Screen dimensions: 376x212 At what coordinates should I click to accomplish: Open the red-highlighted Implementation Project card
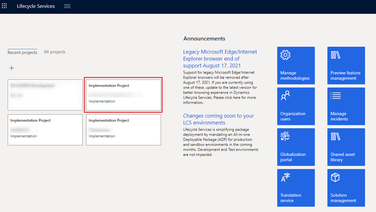coord(123,95)
